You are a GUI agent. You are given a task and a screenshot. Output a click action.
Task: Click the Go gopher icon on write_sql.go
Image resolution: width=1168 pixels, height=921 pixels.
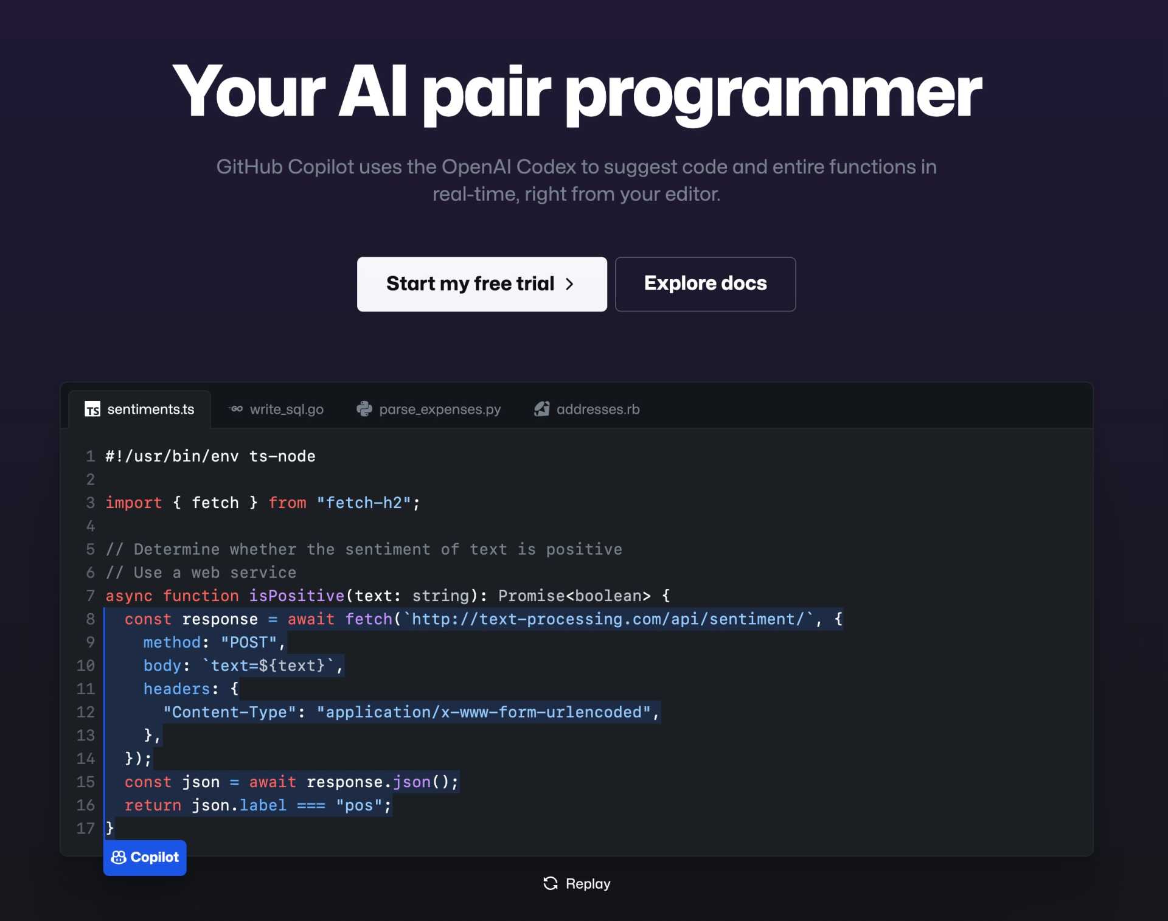[x=236, y=409]
